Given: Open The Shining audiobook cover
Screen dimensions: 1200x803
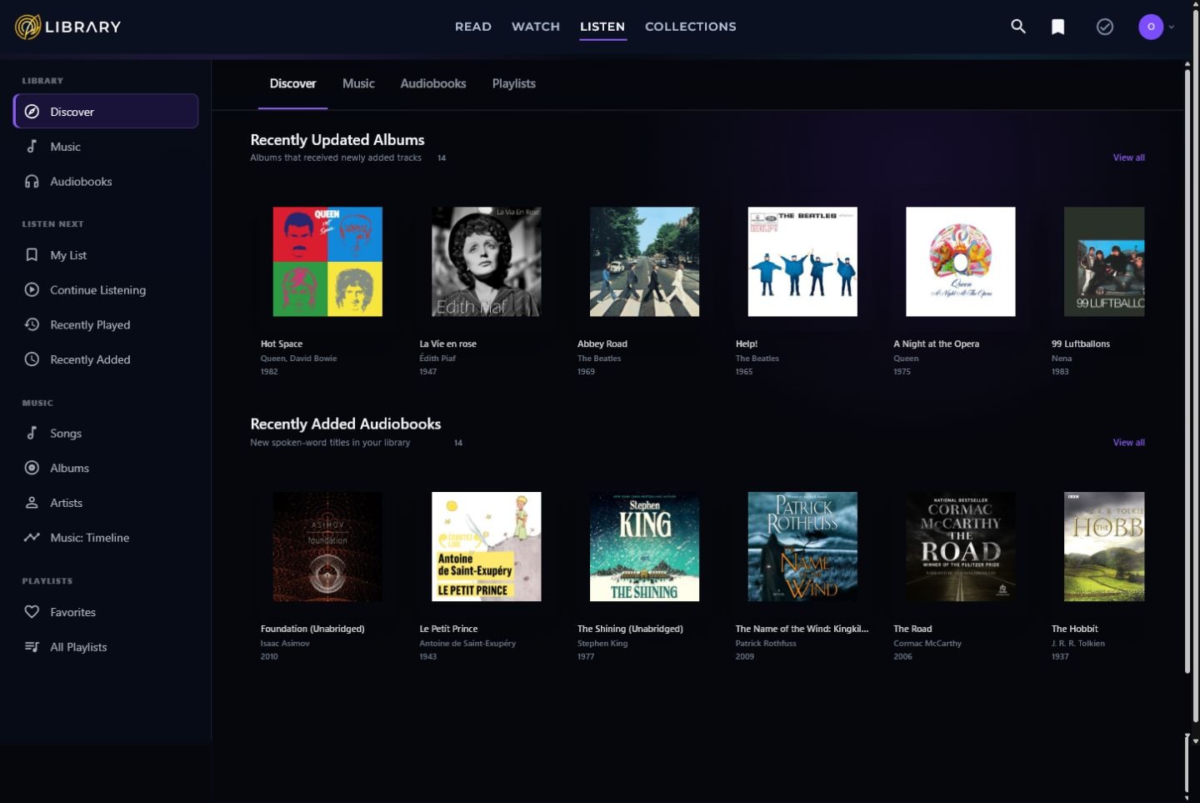Looking at the screenshot, I should tap(644, 547).
